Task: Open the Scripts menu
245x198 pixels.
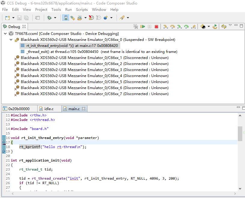Action: pyautogui.click(x=82, y=10)
